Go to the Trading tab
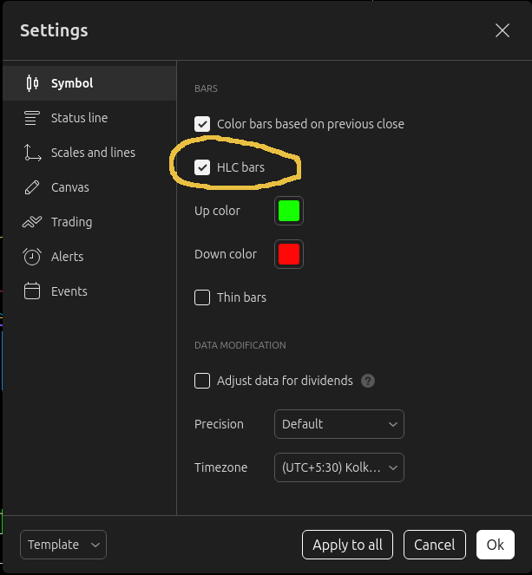The height and width of the screenshot is (575, 532). click(x=89, y=222)
